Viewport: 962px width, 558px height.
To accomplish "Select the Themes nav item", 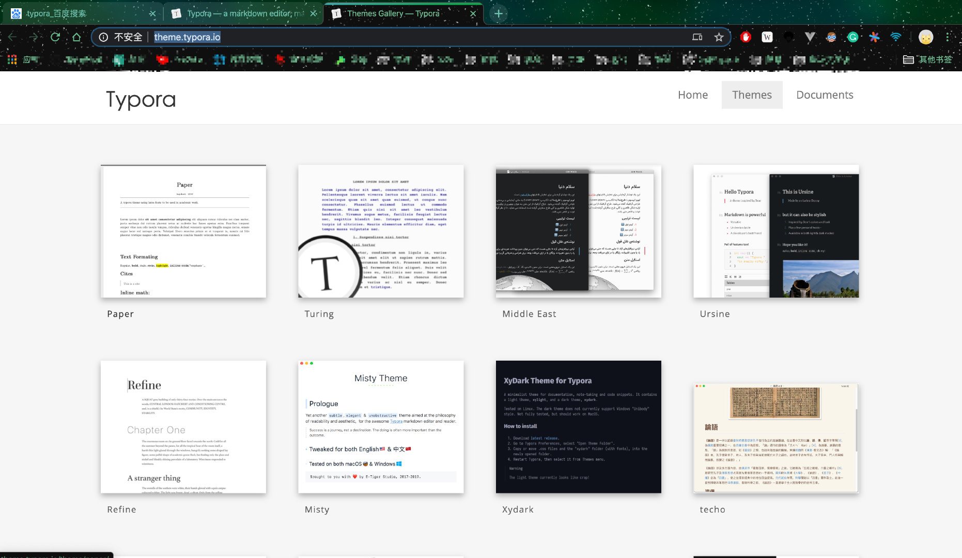I will coord(752,95).
